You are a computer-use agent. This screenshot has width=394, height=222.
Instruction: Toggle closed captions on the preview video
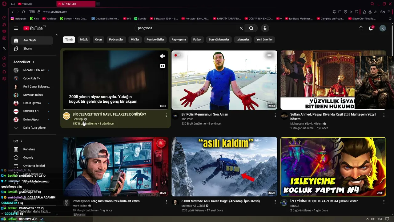(163, 66)
